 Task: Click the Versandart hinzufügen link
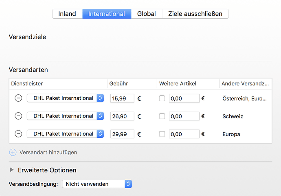point(48,152)
